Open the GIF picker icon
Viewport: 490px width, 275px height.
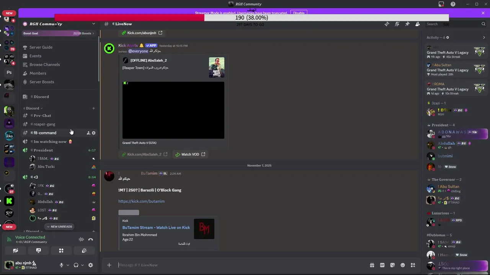click(382, 265)
